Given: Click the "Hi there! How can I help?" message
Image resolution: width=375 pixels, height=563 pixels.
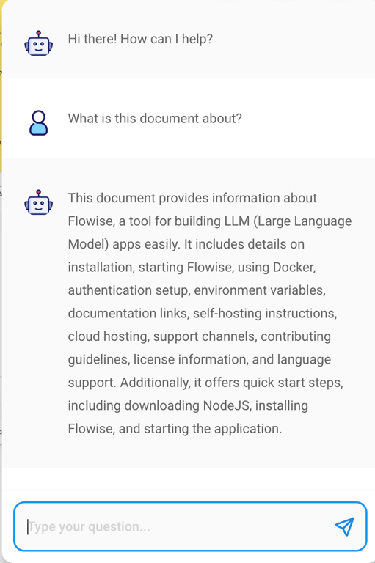Looking at the screenshot, I should [140, 39].
